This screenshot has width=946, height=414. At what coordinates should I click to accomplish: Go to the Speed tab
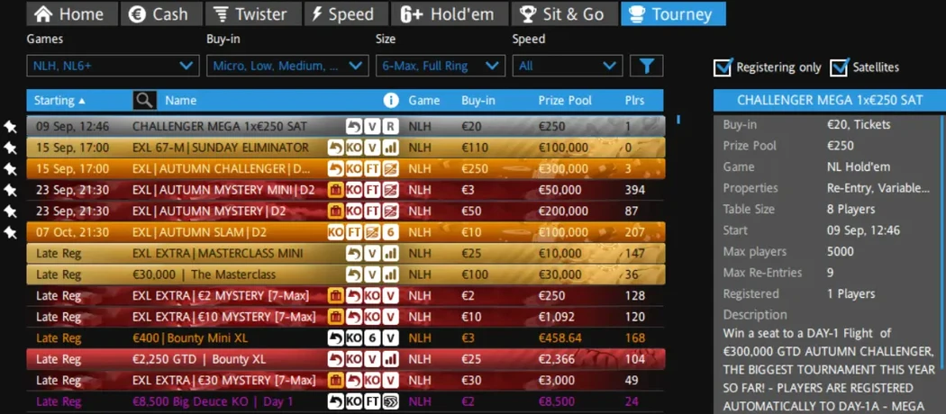(x=344, y=13)
